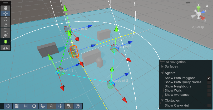Screen dimensions: 213x110
Task: Toggle the Cameras overlay icon
Action: click(x=69, y=106)
